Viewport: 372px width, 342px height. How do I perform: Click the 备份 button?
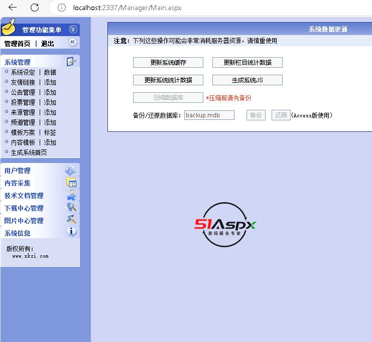[x=256, y=115]
